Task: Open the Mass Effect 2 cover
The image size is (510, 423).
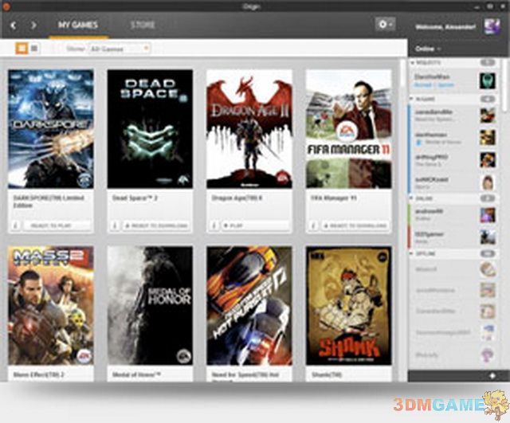Action: [x=51, y=306]
